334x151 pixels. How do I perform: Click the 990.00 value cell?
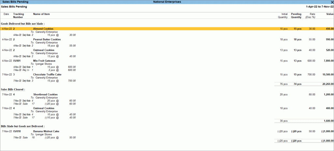(x=330, y=39)
